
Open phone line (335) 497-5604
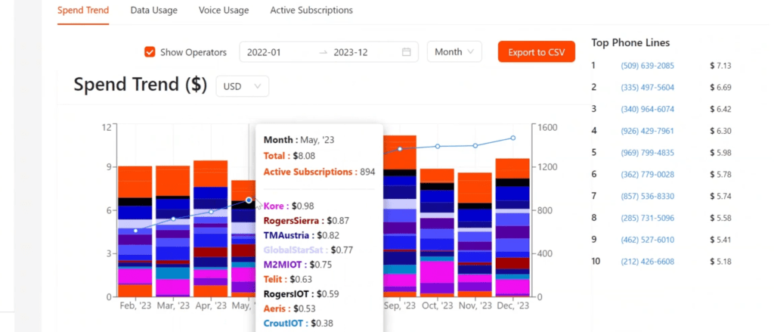coord(647,88)
